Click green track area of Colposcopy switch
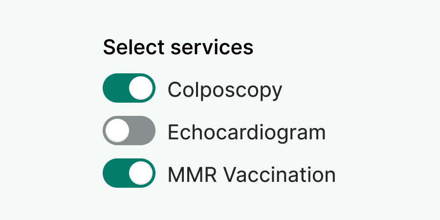 [115, 88]
